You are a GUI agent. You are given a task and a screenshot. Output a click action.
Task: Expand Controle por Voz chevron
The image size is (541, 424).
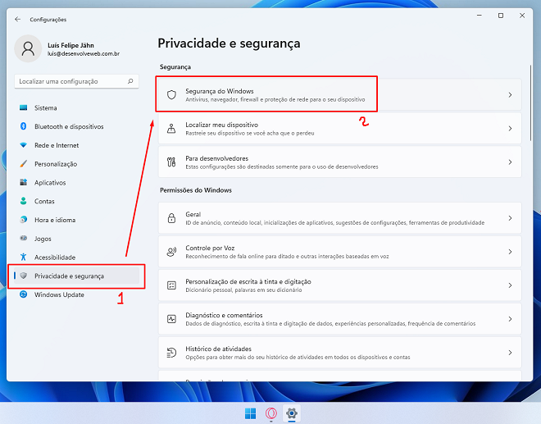tap(510, 252)
